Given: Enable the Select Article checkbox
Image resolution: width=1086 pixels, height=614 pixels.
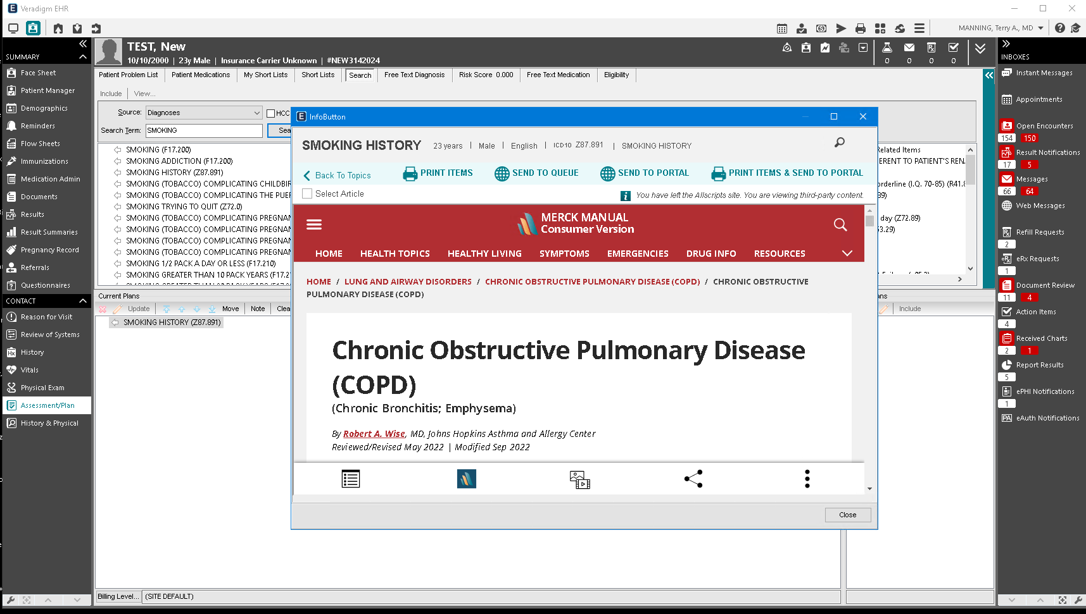Looking at the screenshot, I should tap(307, 194).
